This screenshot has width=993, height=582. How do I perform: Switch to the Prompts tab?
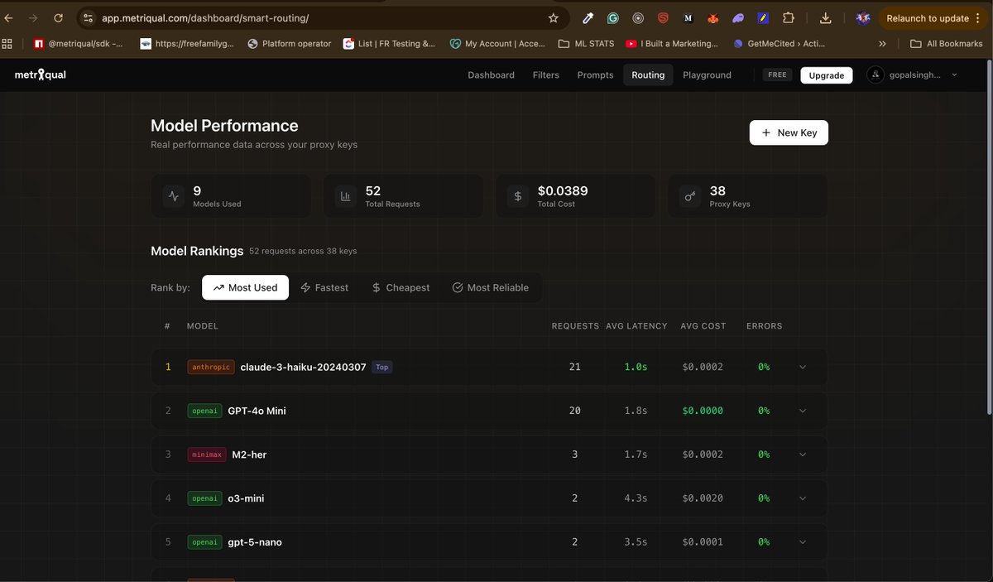click(x=595, y=75)
